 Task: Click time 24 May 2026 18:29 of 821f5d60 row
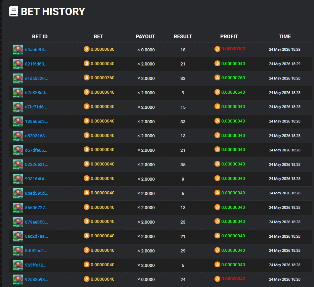(x=284, y=64)
